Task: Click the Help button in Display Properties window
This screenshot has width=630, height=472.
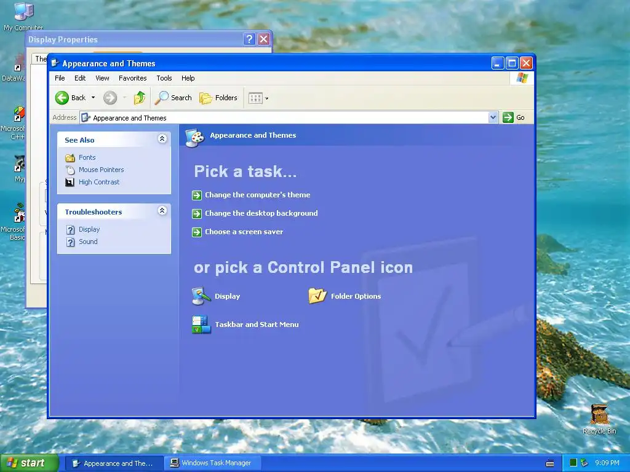Action: [x=249, y=39]
